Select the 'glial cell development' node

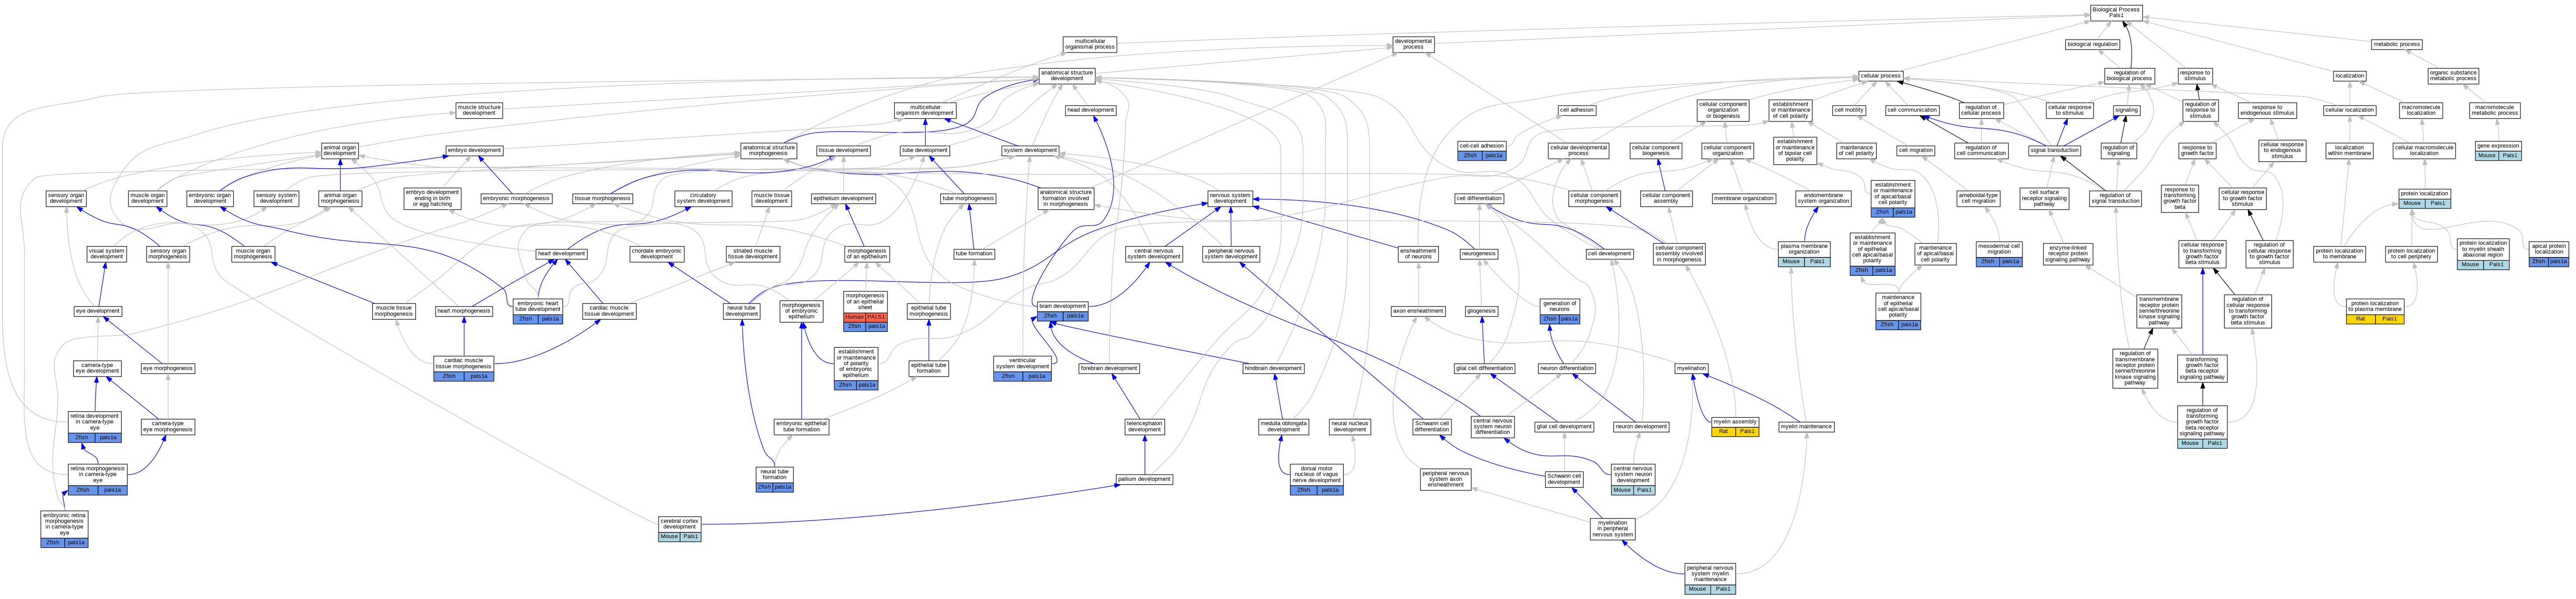pos(1563,427)
